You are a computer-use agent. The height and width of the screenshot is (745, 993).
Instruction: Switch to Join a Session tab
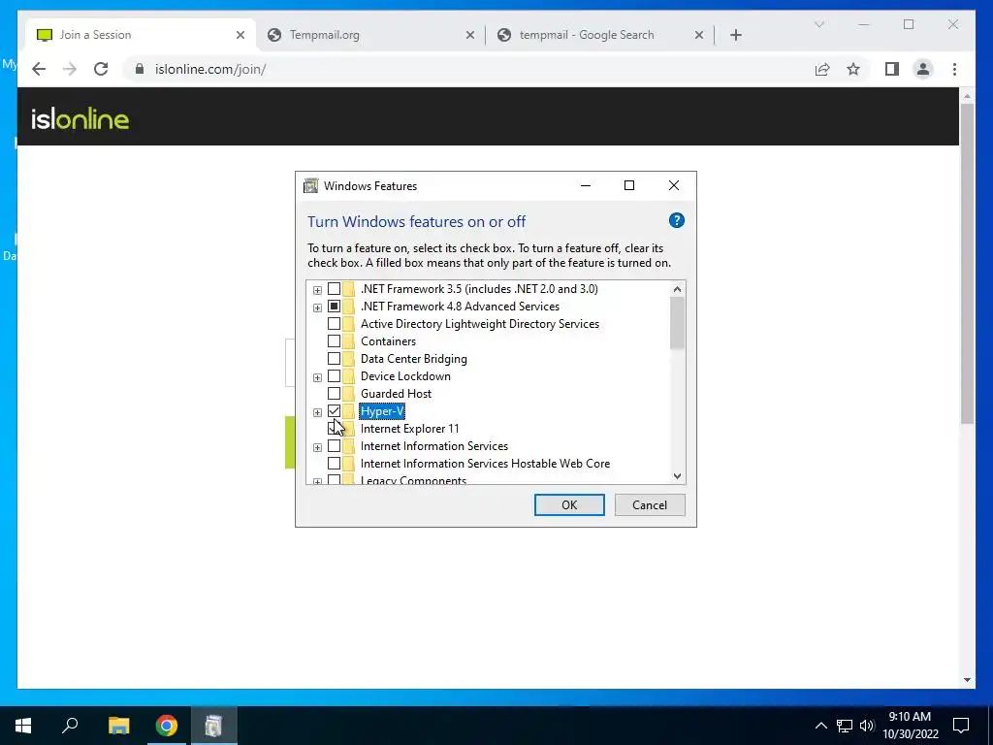pyautogui.click(x=142, y=35)
